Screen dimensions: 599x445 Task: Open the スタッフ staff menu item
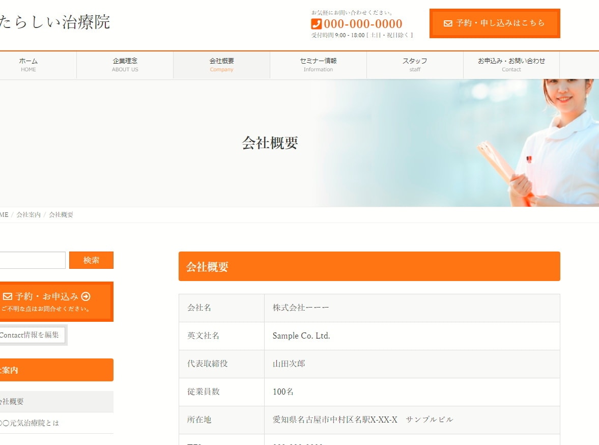tap(415, 65)
